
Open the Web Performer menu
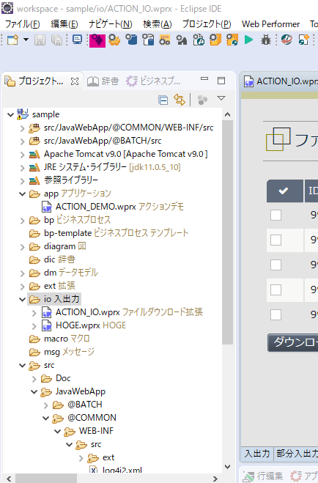pyautogui.click(x=270, y=24)
